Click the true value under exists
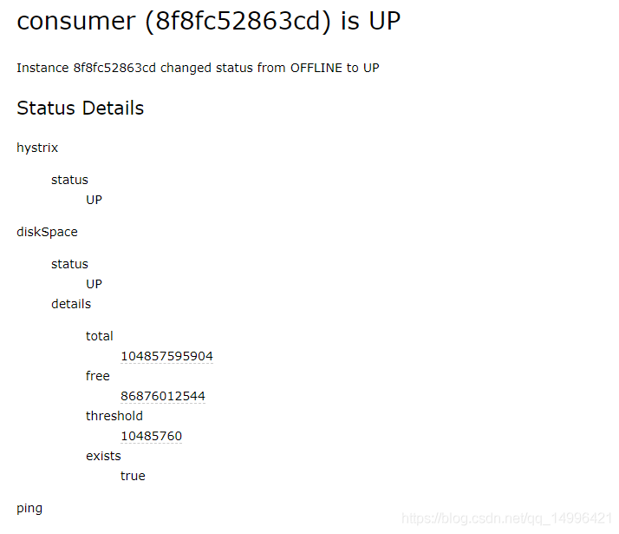 (133, 476)
